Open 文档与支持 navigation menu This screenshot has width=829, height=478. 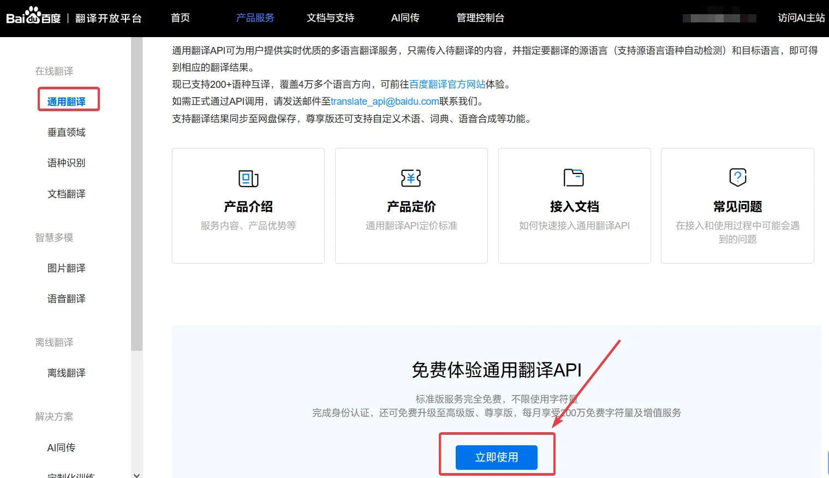[x=330, y=18]
